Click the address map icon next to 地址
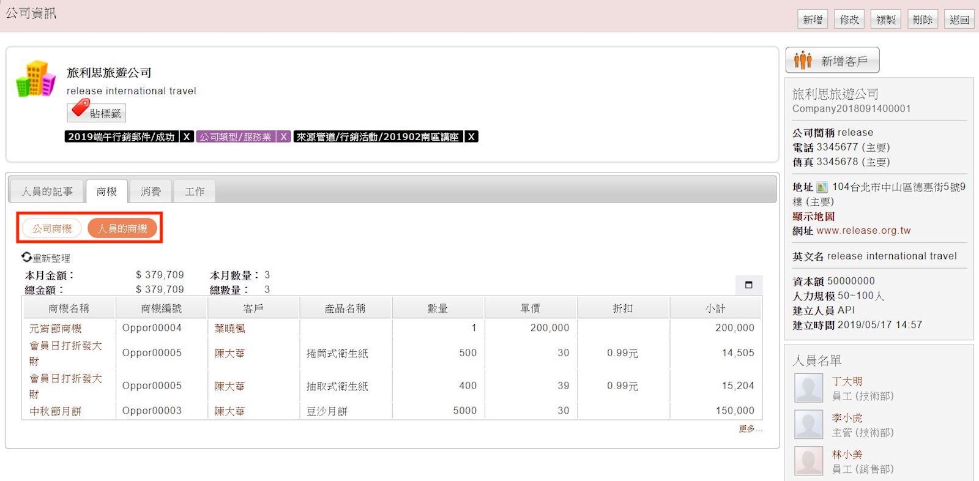Viewport: 979px width, 481px height. coord(822,187)
